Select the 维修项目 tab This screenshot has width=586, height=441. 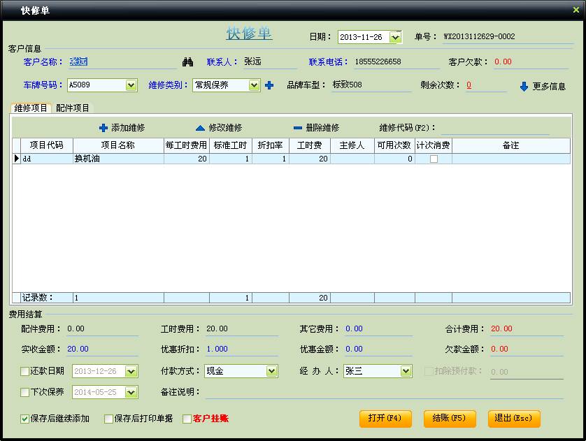point(31,108)
